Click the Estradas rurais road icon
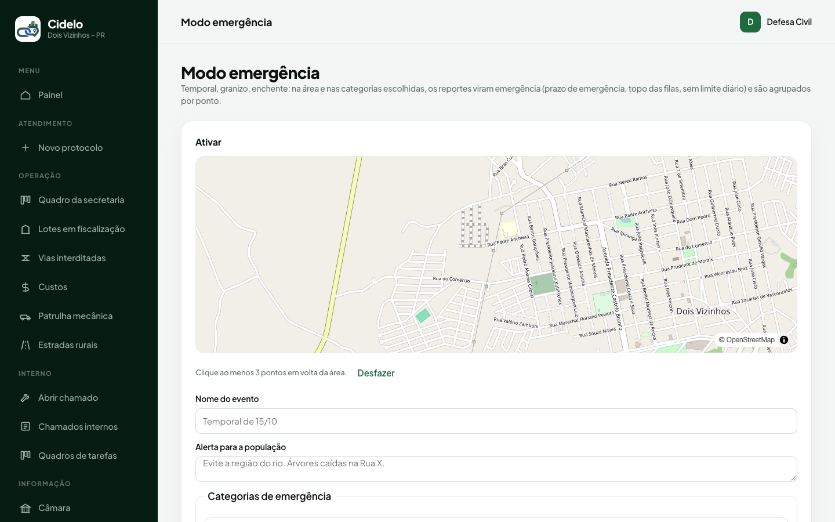Viewport: 835px width, 522px height. pos(26,345)
